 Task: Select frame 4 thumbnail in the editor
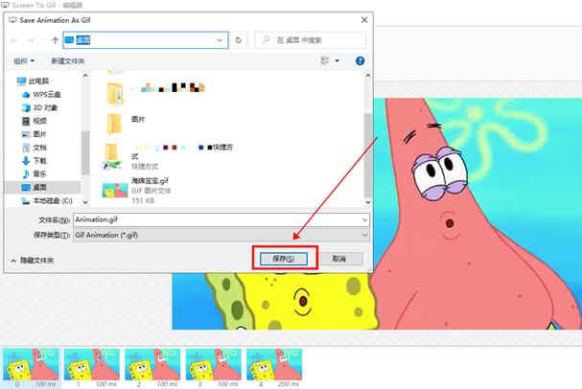[274, 364]
